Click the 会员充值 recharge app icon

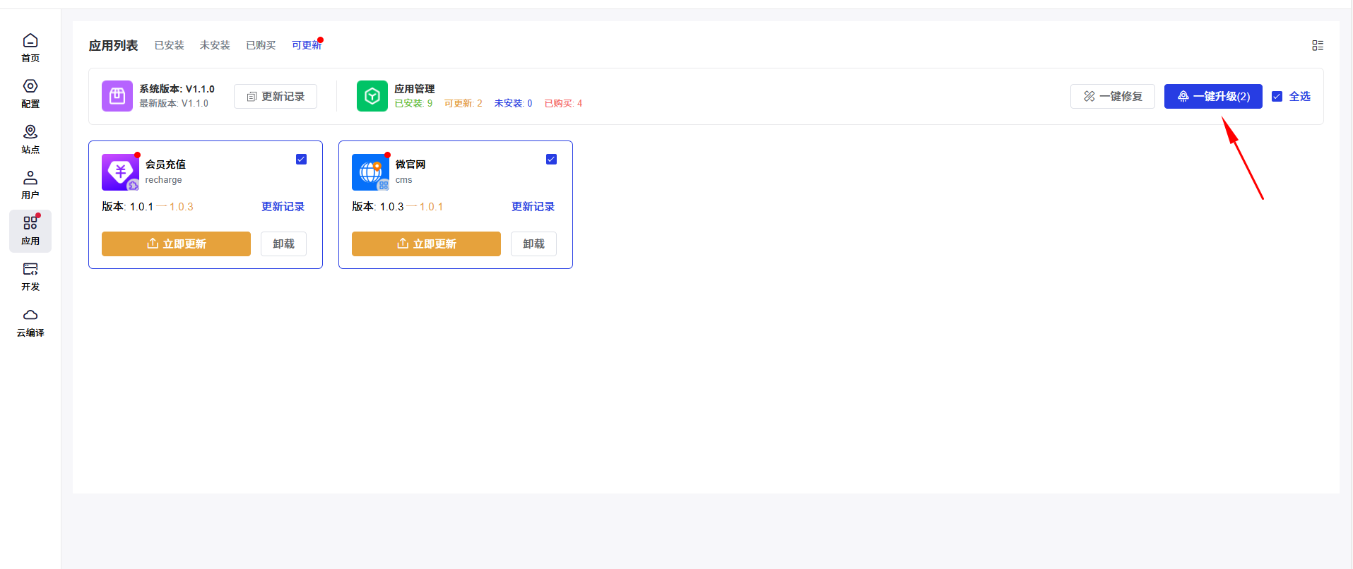click(x=120, y=172)
